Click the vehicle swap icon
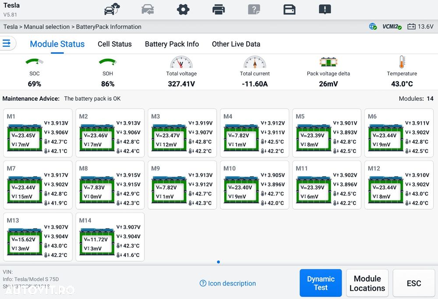Viewport: 438px width, 299px height. pos(148,10)
